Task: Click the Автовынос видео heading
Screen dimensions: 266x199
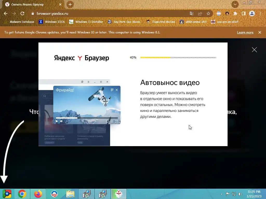Action: (170, 83)
